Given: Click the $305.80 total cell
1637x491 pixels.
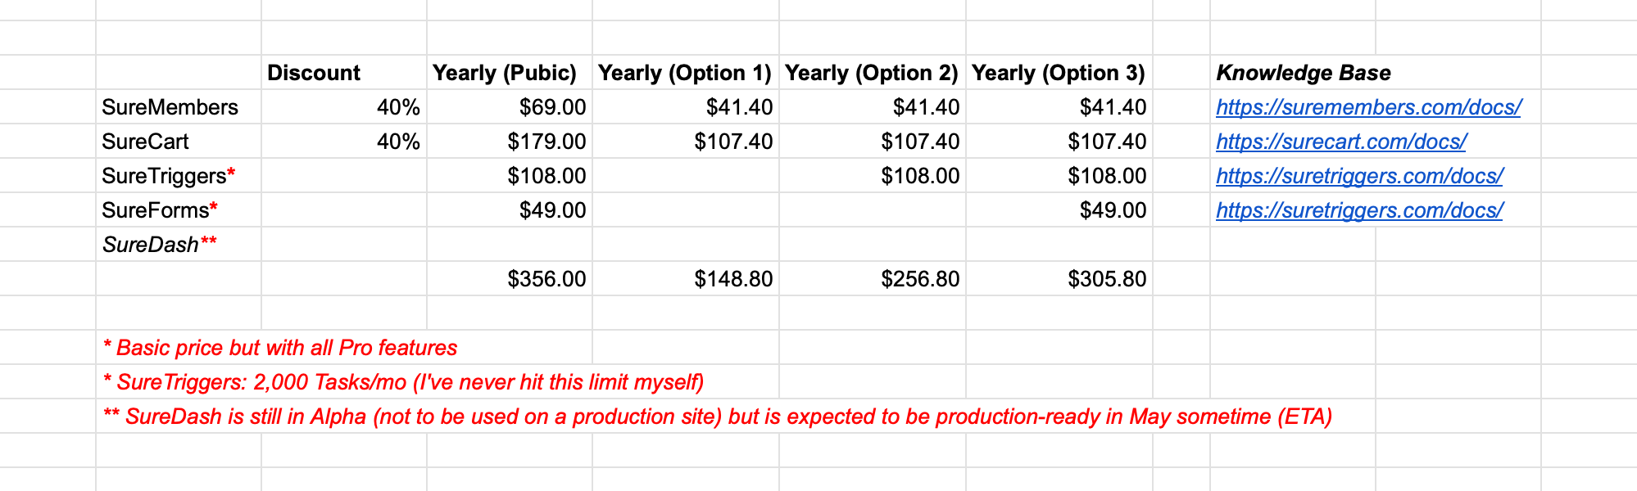Looking at the screenshot, I should pos(1107,279).
